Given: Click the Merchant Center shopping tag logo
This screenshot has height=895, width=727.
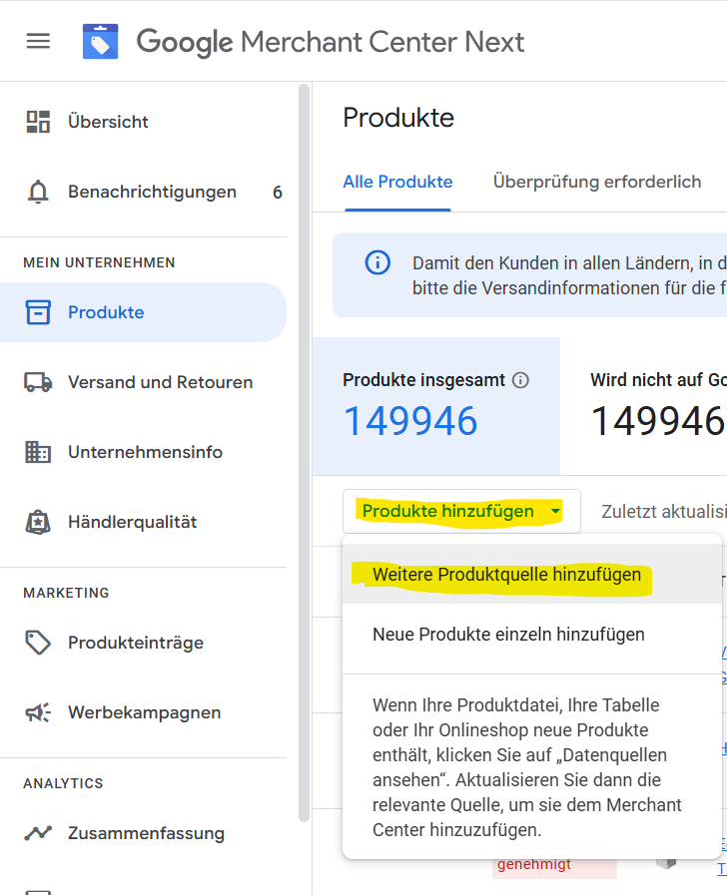Looking at the screenshot, I should point(101,42).
